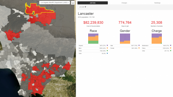Click the Cost of incarceration dollar figure
The height and width of the screenshot is (97, 173).
93,23
